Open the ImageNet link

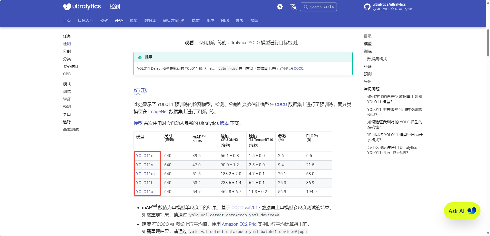point(158,112)
